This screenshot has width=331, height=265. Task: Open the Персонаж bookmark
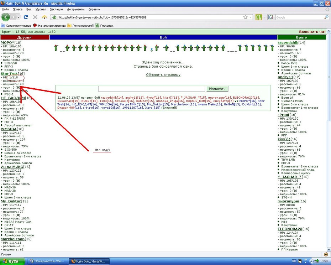[104, 26]
